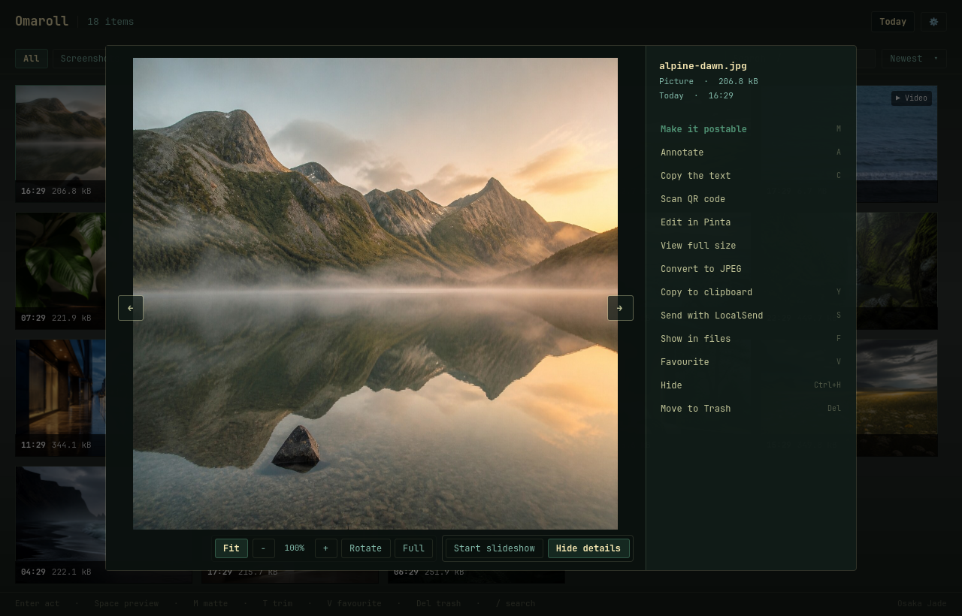
Task: Open the image with Edit in Pinta
Action: pos(751,222)
